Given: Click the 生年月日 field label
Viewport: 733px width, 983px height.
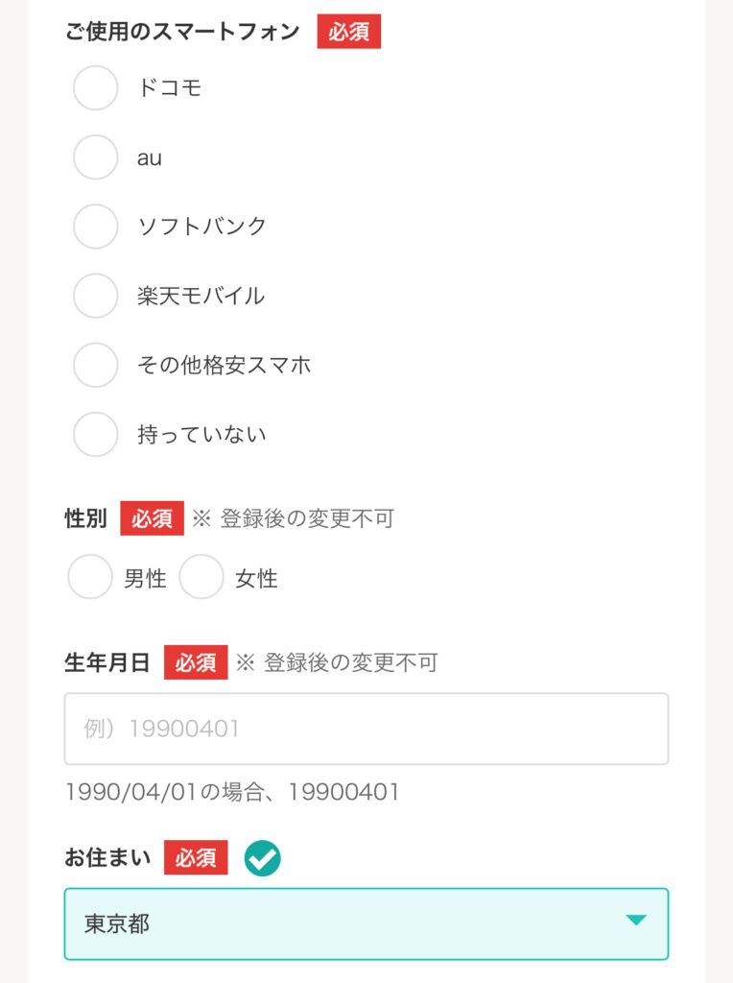Looking at the screenshot, I should [107, 662].
